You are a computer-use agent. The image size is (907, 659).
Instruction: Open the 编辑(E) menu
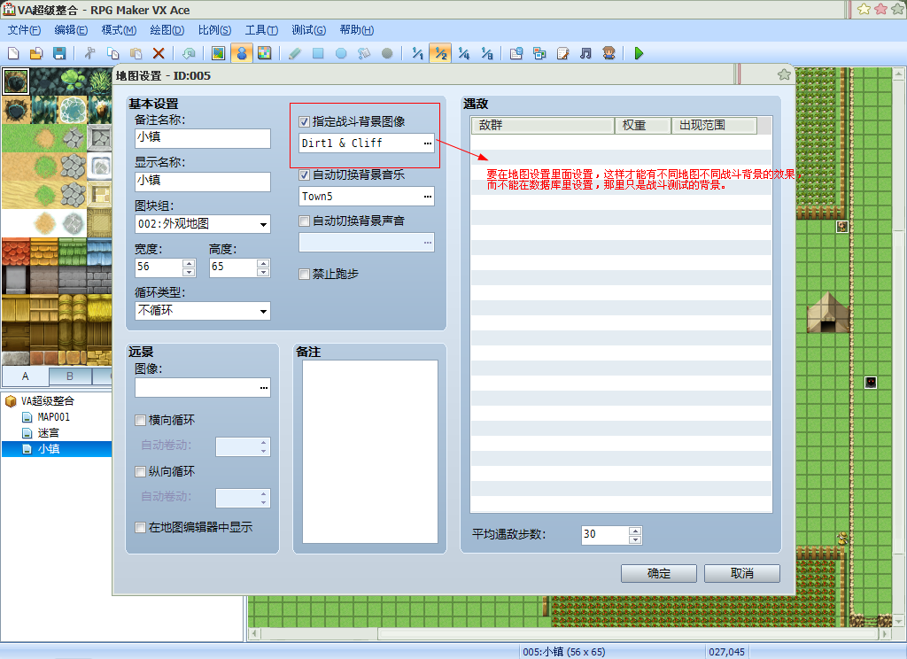click(71, 30)
